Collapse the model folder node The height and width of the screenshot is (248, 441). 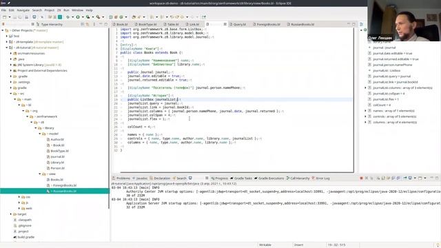tap(40, 134)
